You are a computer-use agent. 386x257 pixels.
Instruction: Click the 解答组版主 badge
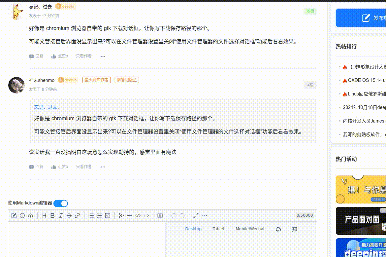tap(127, 80)
